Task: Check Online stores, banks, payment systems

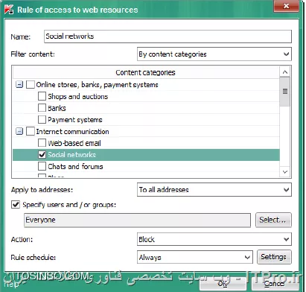Action: pyautogui.click(x=31, y=85)
